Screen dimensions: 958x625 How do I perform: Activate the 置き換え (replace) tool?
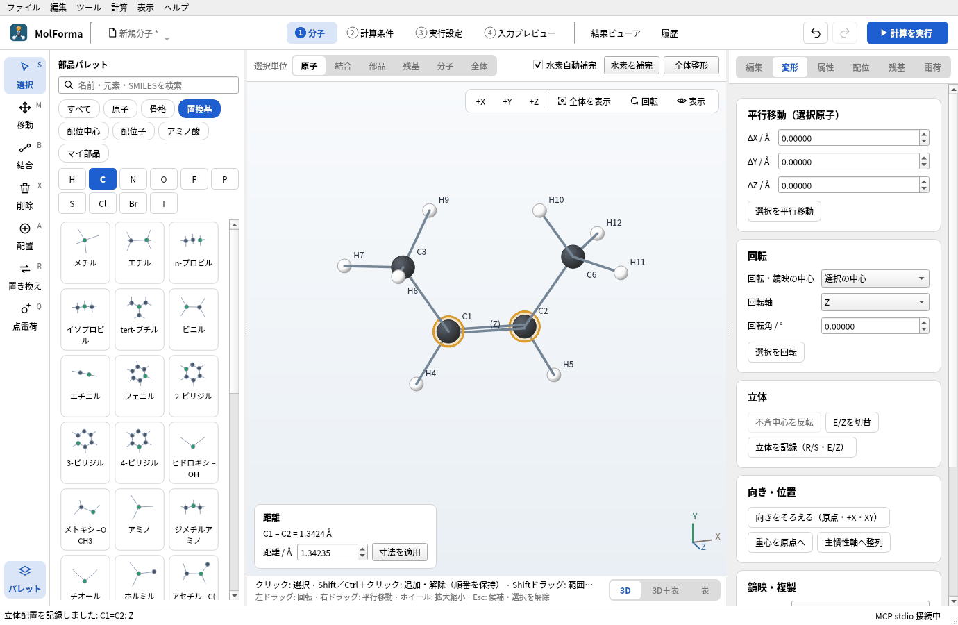[x=25, y=276]
